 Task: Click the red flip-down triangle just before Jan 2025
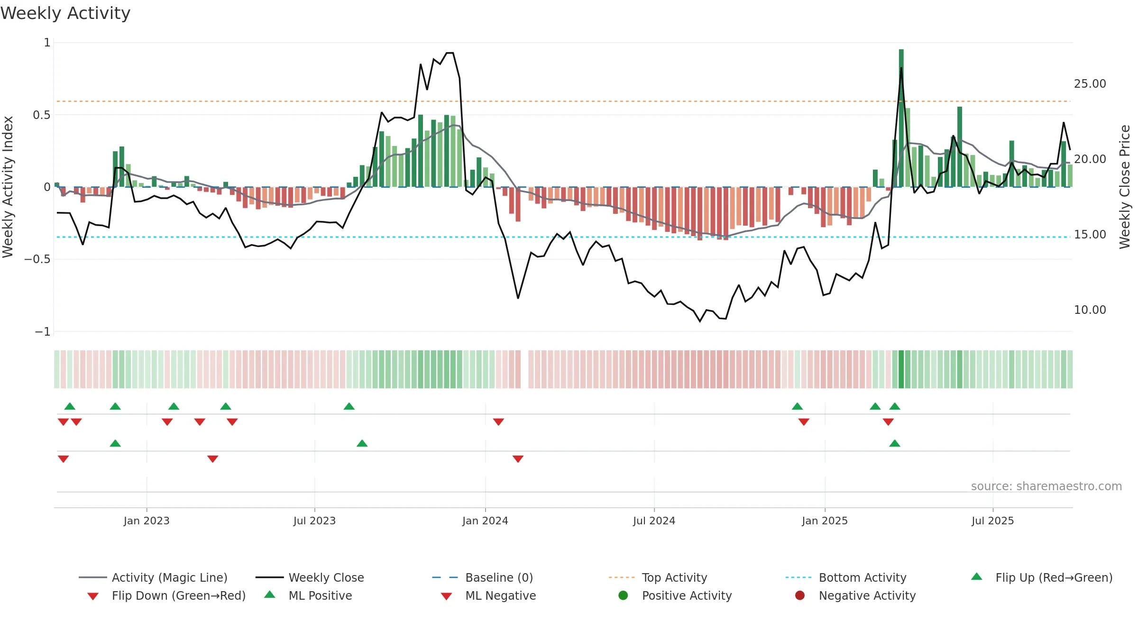[804, 421]
